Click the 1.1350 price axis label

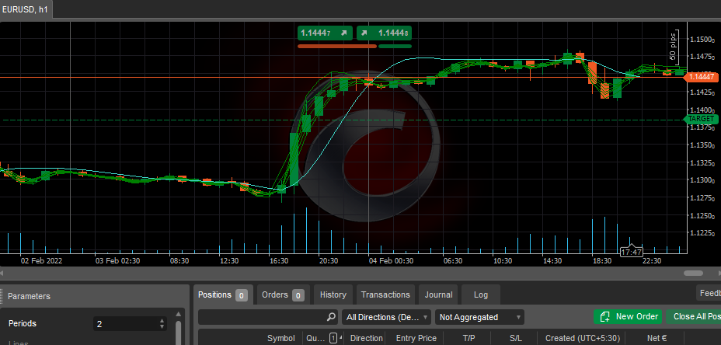tap(702, 145)
